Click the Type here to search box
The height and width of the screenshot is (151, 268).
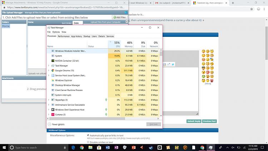click(38, 147)
